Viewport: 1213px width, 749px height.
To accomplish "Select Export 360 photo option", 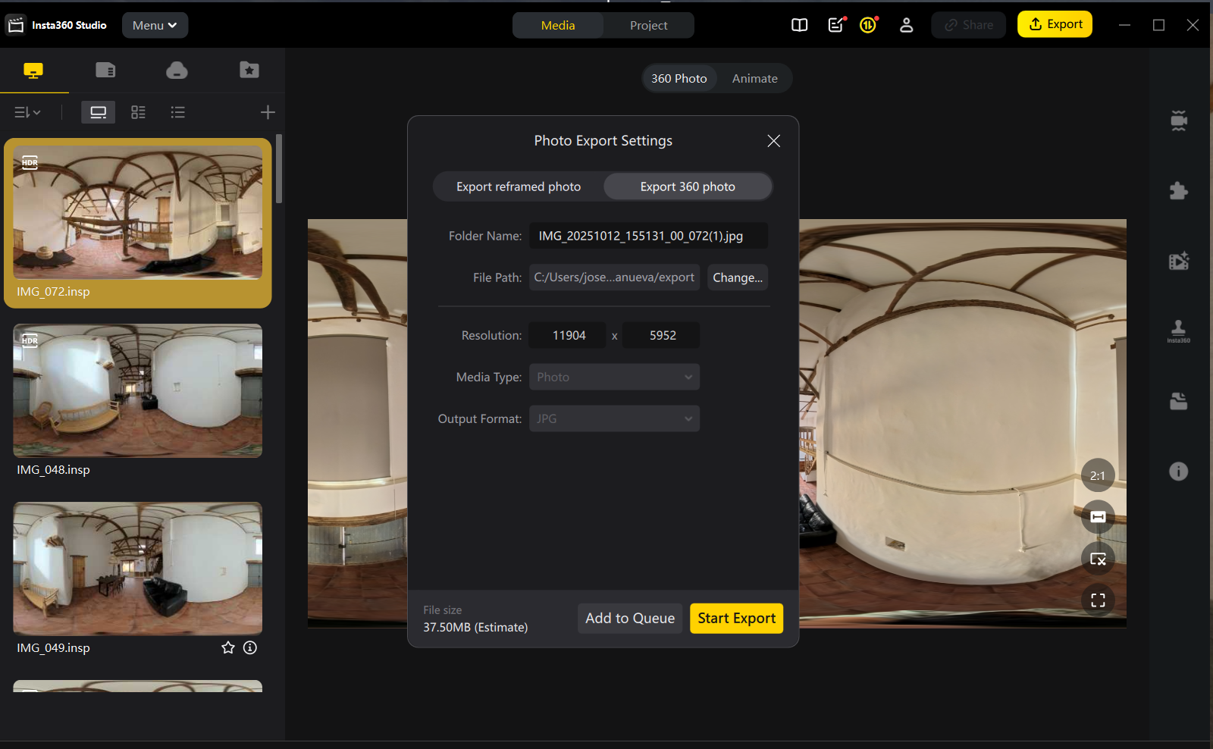I will pyautogui.click(x=688, y=186).
